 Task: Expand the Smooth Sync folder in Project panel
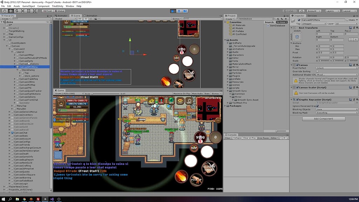[228, 90]
